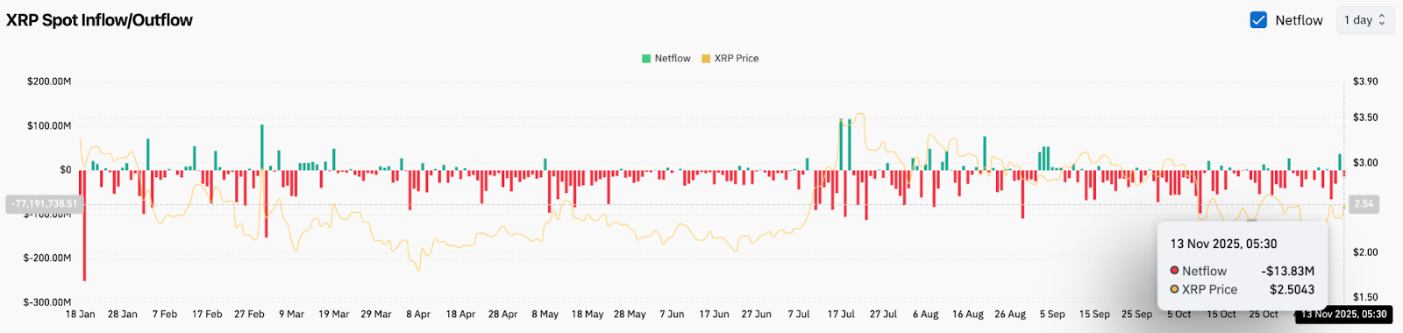Click the 15 Sep date axis label

pyautogui.click(x=1094, y=314)
